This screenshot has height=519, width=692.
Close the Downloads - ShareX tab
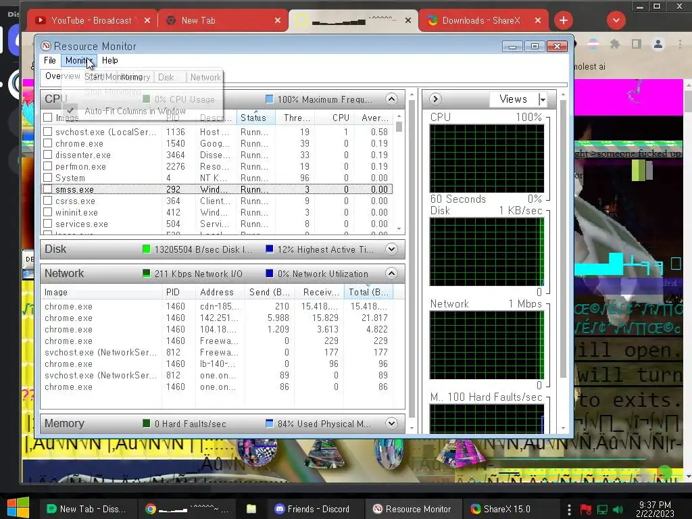(x=538, y=20)
